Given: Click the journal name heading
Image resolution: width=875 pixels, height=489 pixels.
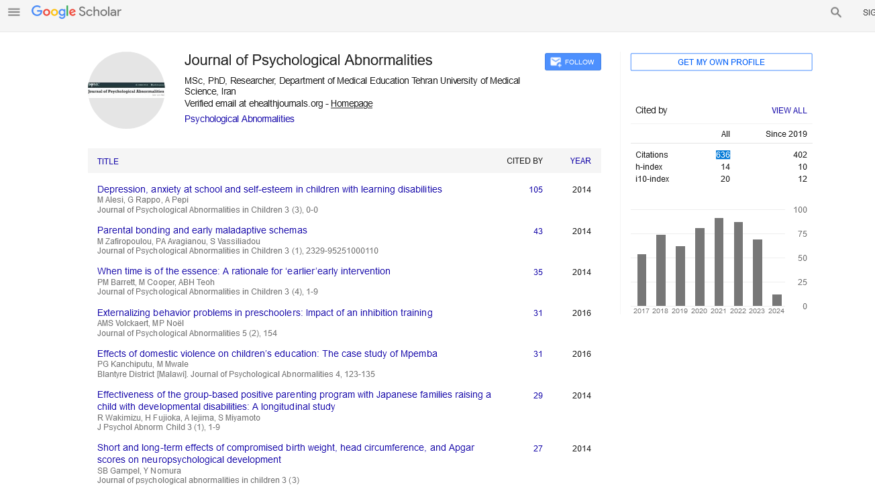Looking at the screenshot, I should (309, 60).
